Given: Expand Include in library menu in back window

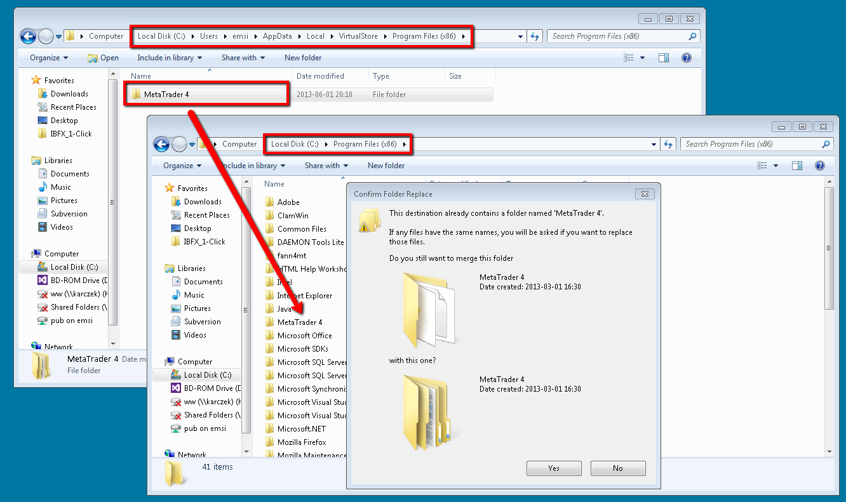Looking at the screenshot, I should pos(170,58).
